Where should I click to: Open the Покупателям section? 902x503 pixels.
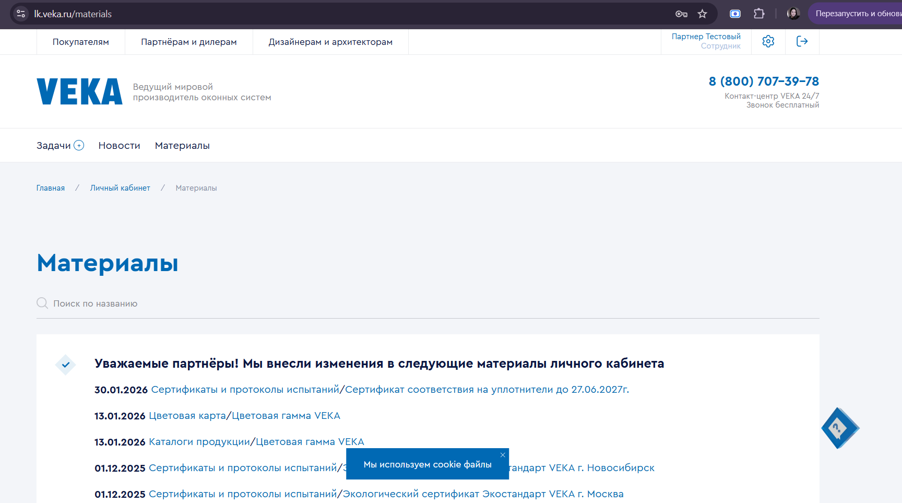[x=81, y=42]
